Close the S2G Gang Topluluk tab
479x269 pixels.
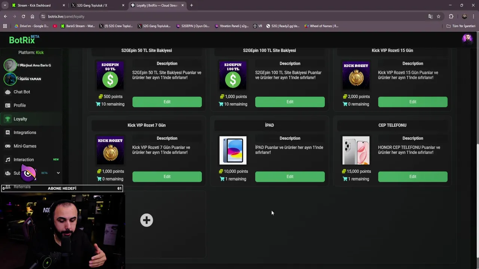coord(123,5)
